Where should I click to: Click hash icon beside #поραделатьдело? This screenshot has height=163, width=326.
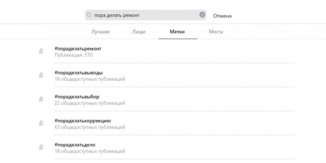41,148
